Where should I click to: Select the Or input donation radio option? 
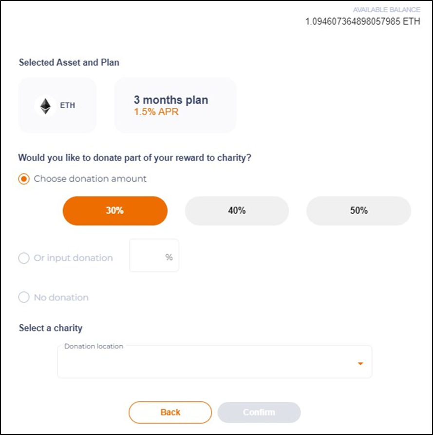[x=24, y=257]
